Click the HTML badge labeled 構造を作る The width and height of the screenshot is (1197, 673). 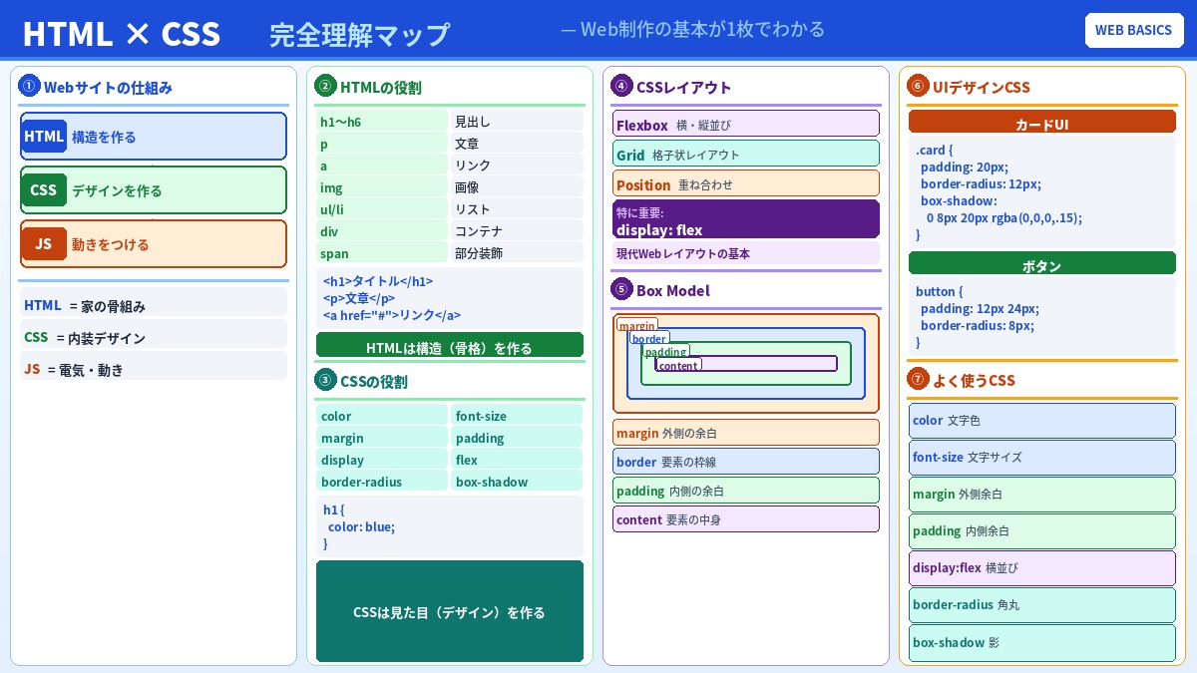[154, 137]
